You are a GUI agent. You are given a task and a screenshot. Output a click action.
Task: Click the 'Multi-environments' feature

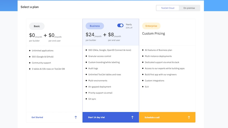[x=98, y=81]
